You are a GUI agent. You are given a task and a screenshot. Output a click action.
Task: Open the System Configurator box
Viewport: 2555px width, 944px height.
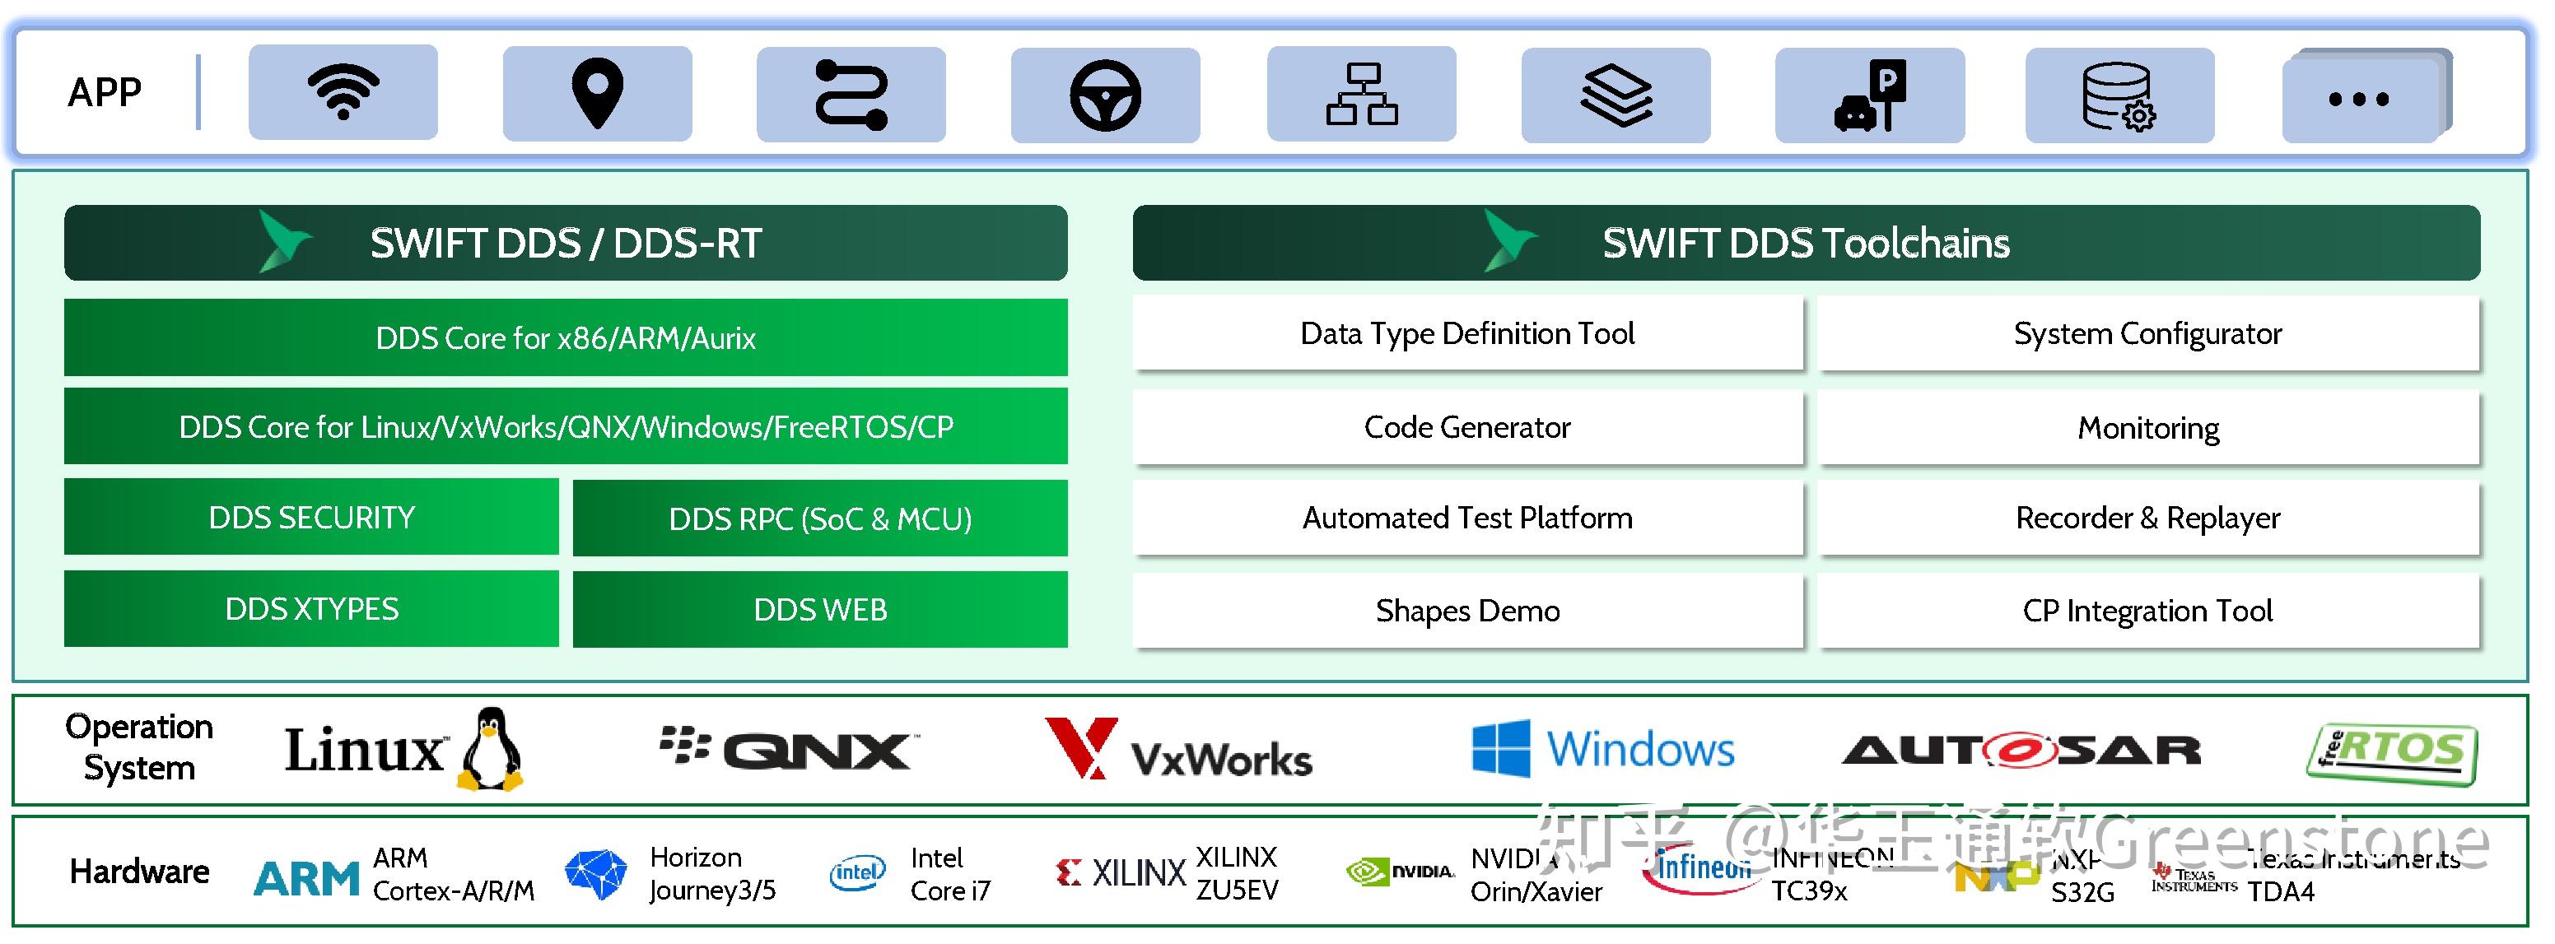point(2147,334)
